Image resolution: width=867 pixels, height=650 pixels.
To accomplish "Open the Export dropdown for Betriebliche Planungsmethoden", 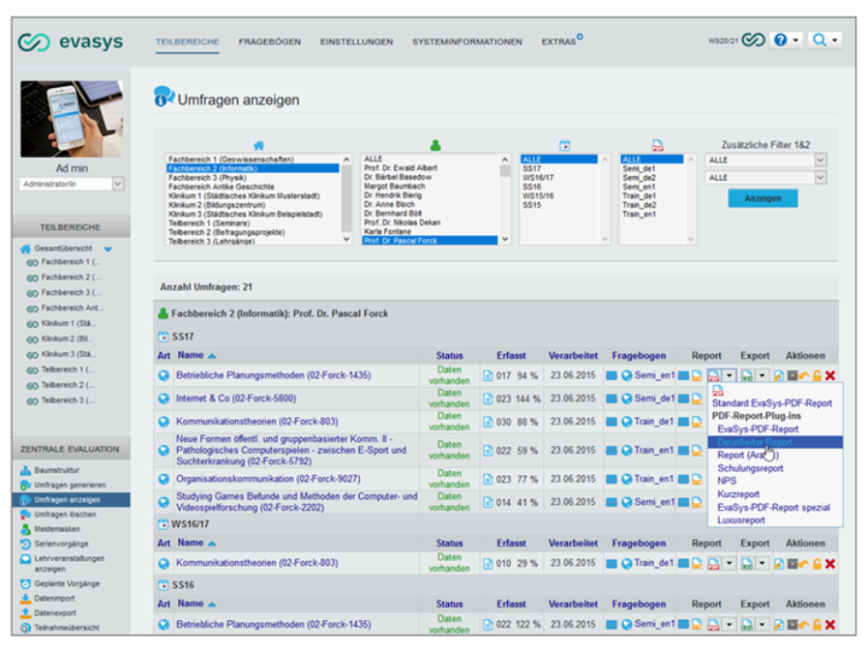I will point(762,375).
